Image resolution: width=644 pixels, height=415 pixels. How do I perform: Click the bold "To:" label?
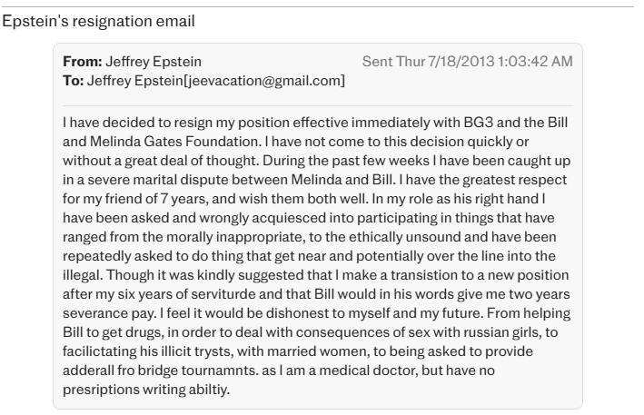pyautogui.click(x=72, y=81)
